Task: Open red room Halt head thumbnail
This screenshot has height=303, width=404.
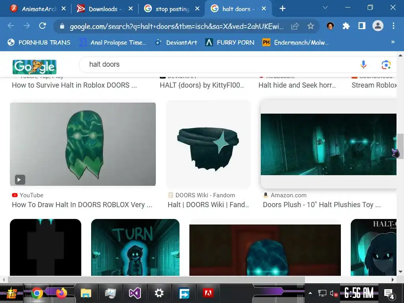Action: 265,250
